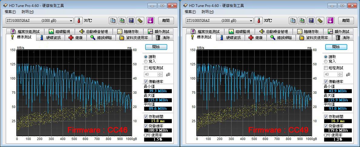Viewport: 360px width, 147px height.
Task: Start benchmark with 開始 in left window
Action: pyautogui.click(x=156, y=47)
